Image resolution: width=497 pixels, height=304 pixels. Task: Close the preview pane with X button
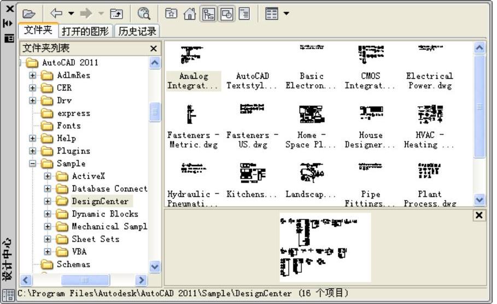tap(479, 215)
